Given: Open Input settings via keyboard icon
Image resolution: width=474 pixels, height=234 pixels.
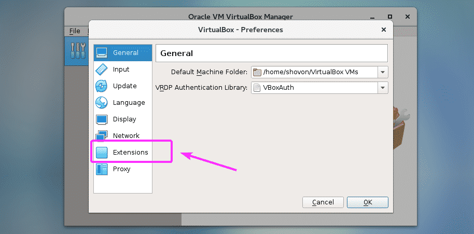Looking at the screenshot, I should pyautogui.click(x=102, y=70).
